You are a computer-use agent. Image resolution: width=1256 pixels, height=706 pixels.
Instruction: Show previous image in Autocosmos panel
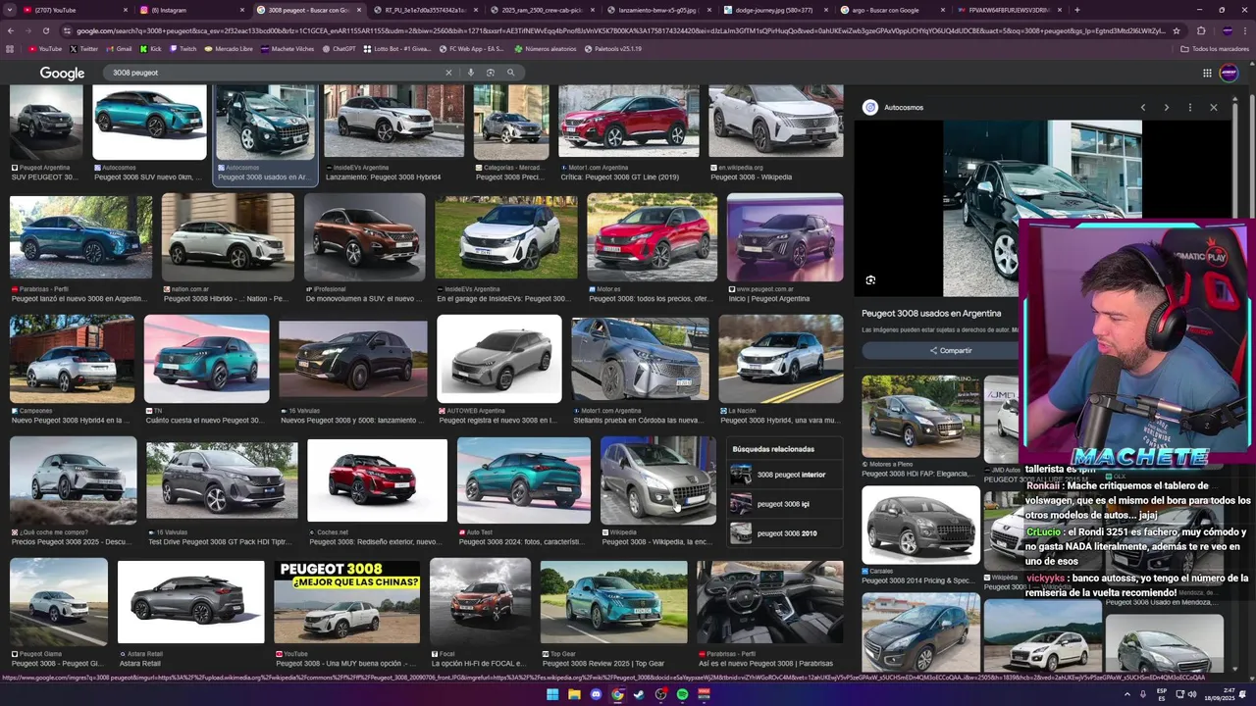coord(1143,107)
